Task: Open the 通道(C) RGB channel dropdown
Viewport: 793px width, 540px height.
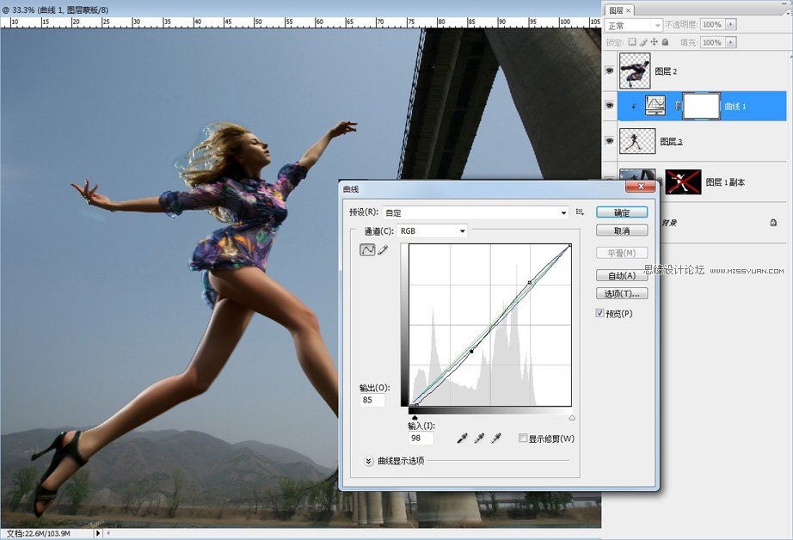Action: point(433,231)
